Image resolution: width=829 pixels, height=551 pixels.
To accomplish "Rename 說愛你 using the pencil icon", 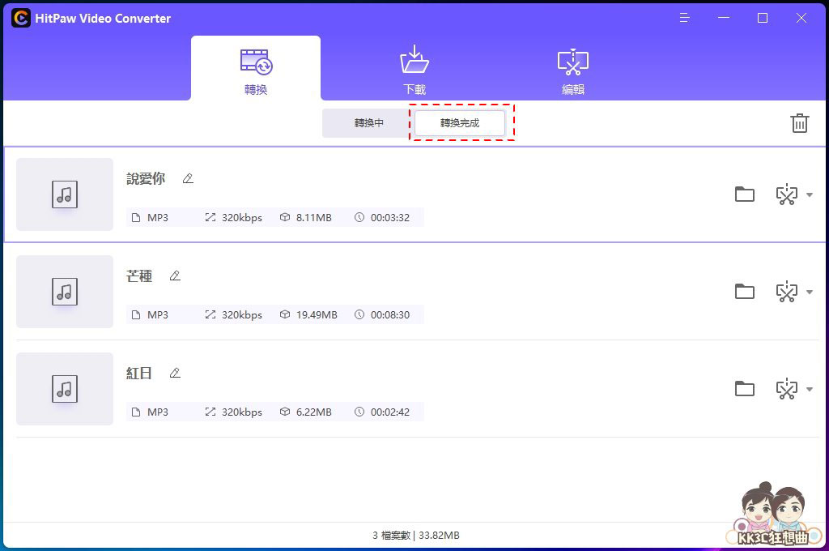I will 187,178.
